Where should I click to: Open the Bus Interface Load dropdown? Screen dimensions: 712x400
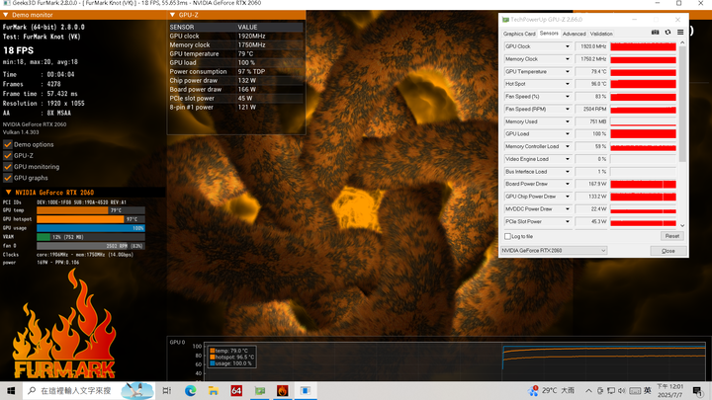pos(568,172)
